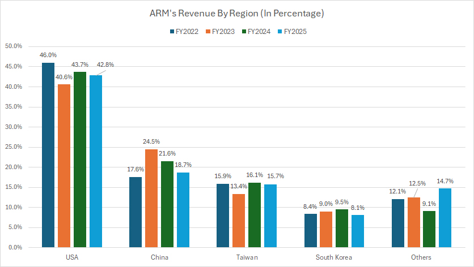Screen dimensions: 474x267
Task: Click the 24.5% data label
Action: (x=151, y=141)
